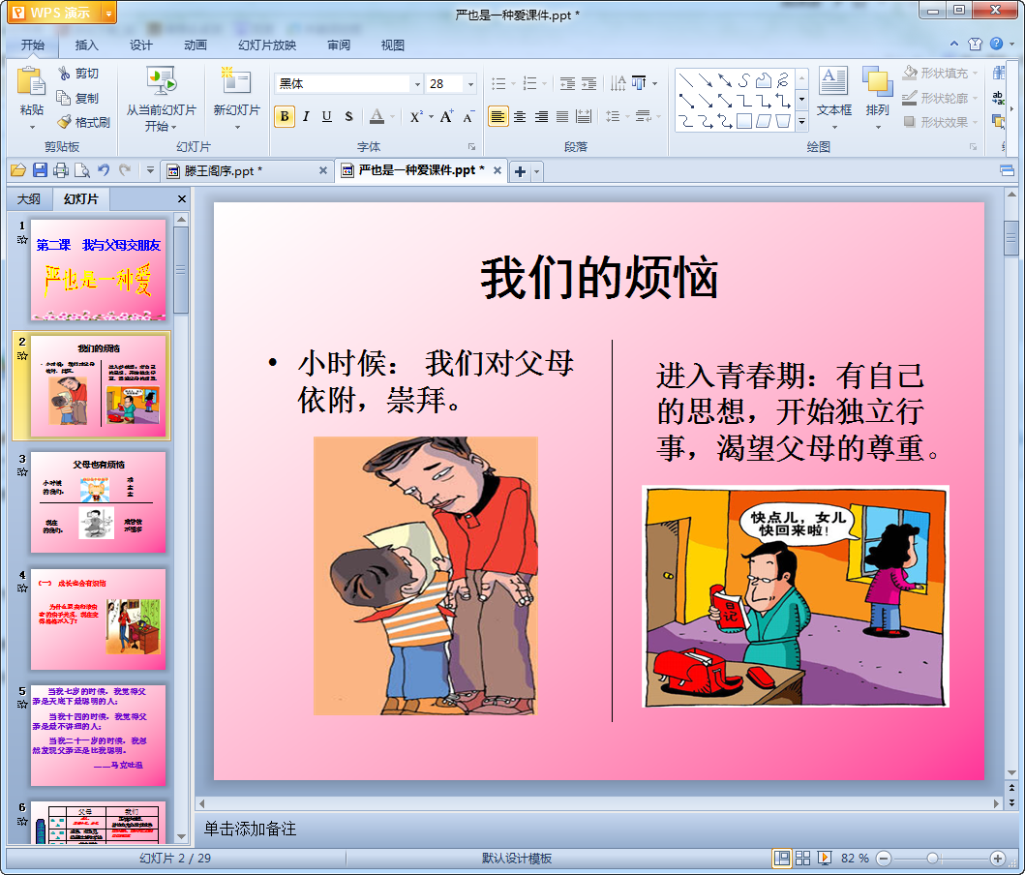Viewport: 1025px width, 875px height.
Task: Apply text shadow (S) formatting
Action: 348,117
